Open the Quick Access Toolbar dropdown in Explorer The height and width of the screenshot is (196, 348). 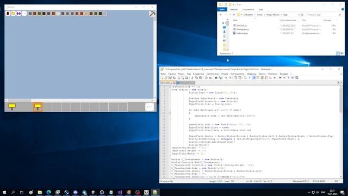pos(233,5)
